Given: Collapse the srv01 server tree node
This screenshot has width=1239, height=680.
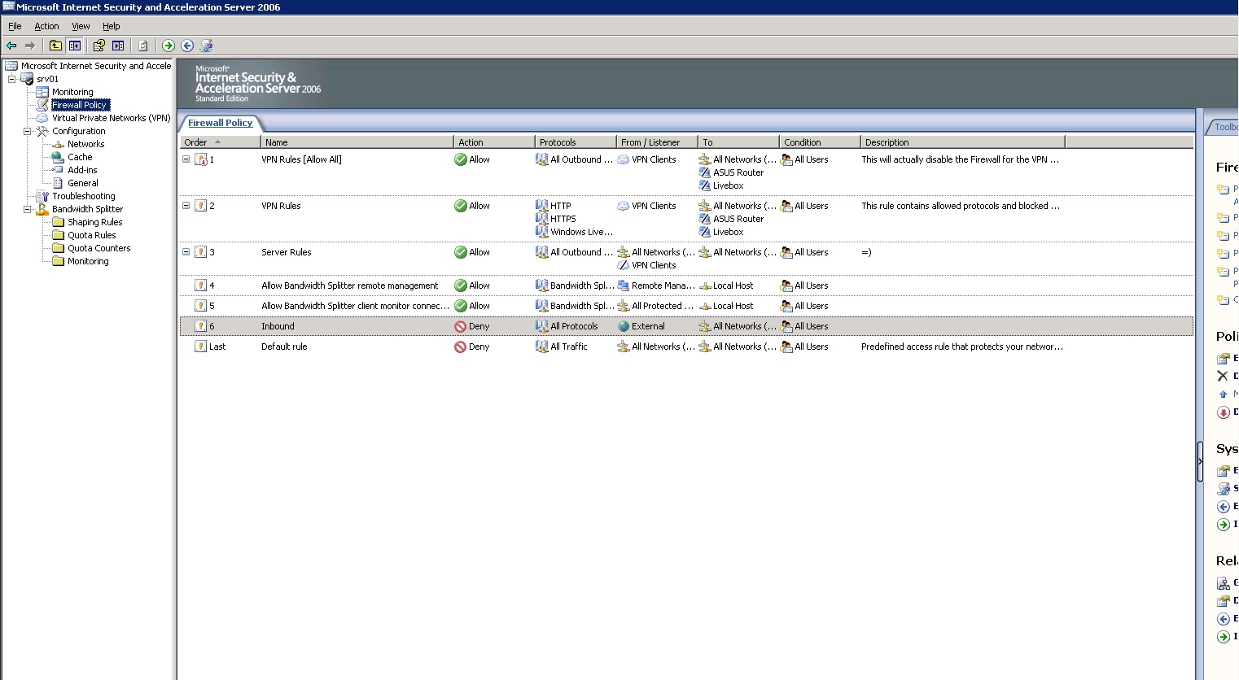Looking at the screenshot, I should point(12,79).
